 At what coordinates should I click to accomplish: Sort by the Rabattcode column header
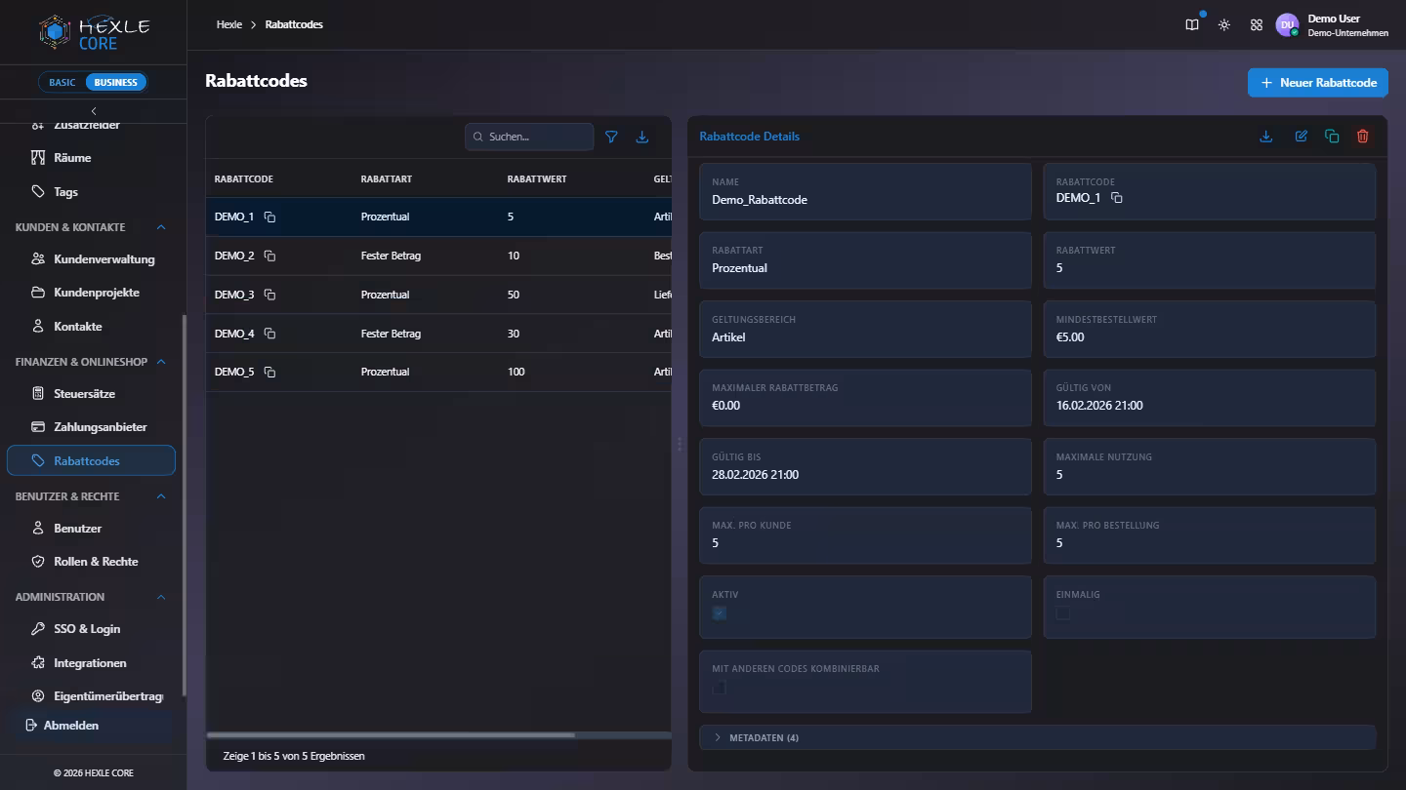(x=244, y=179)
